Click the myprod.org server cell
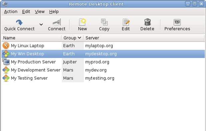206x131 pixels. [97, 62]
